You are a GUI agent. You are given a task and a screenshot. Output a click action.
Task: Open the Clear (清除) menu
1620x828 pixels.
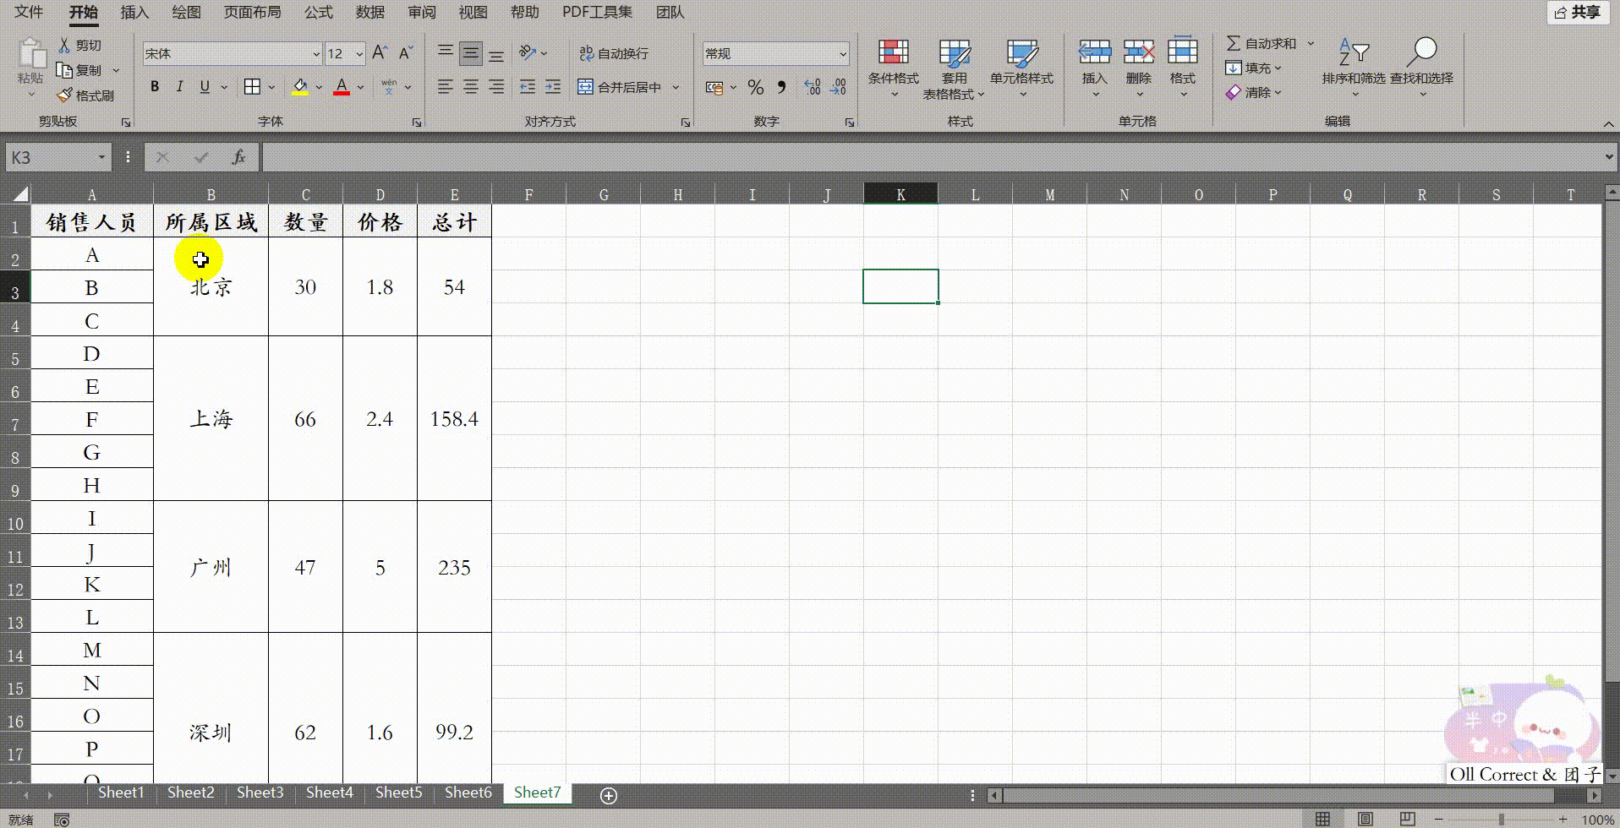pyautogui.click(x=1254, y=92)
